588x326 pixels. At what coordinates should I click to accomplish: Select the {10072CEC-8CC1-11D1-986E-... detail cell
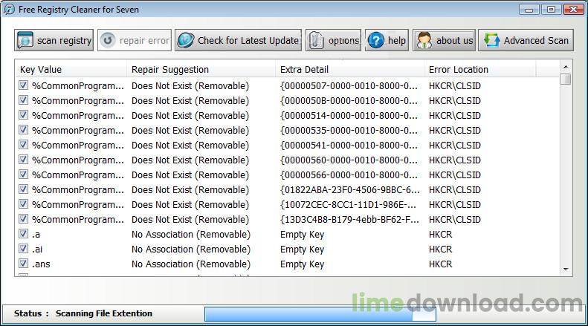point(348,205)
